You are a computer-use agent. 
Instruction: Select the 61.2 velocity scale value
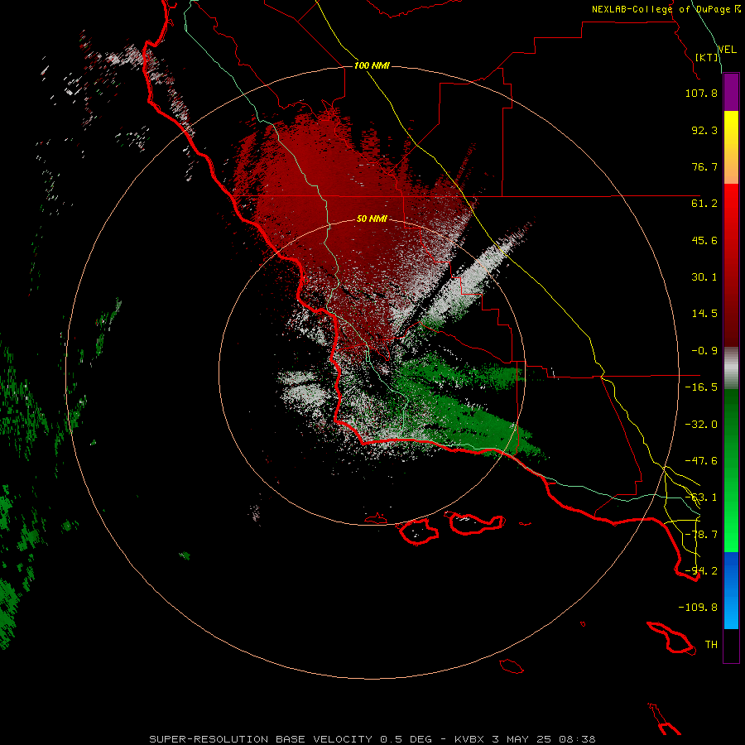(704, 204)
